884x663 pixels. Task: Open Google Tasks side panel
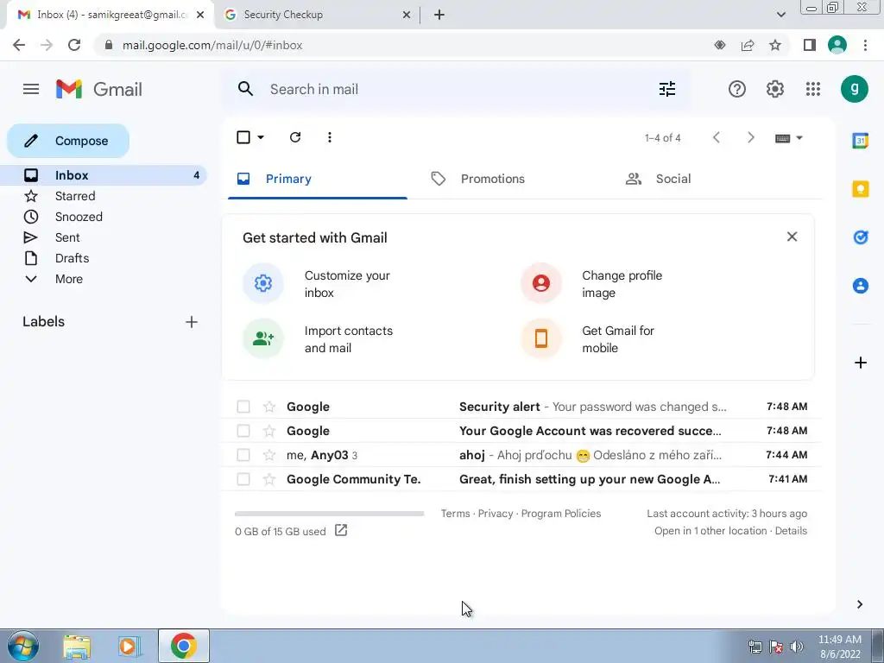point(861,237)
